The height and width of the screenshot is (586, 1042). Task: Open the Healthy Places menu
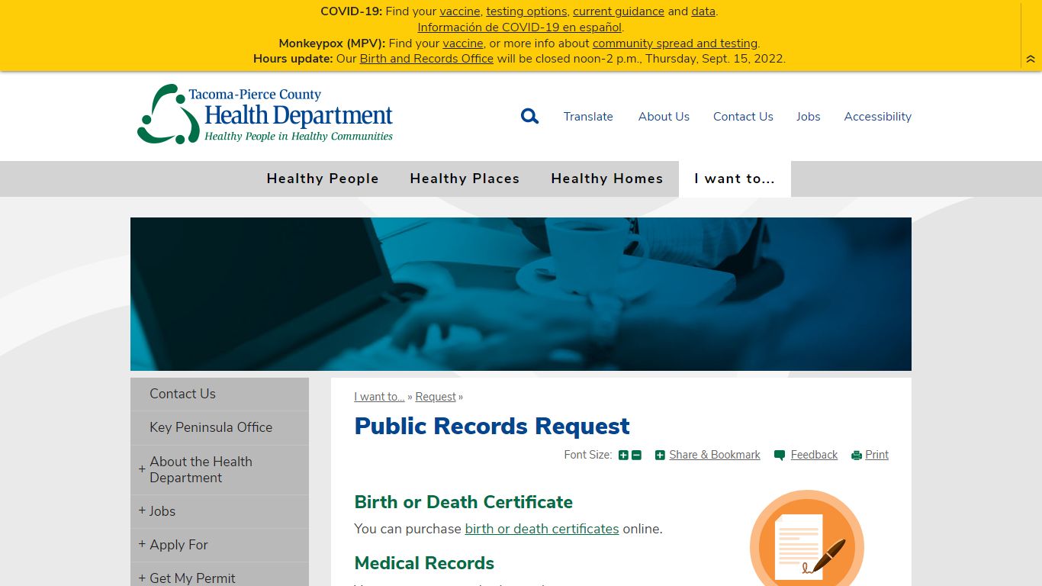(x=465, y=179)
